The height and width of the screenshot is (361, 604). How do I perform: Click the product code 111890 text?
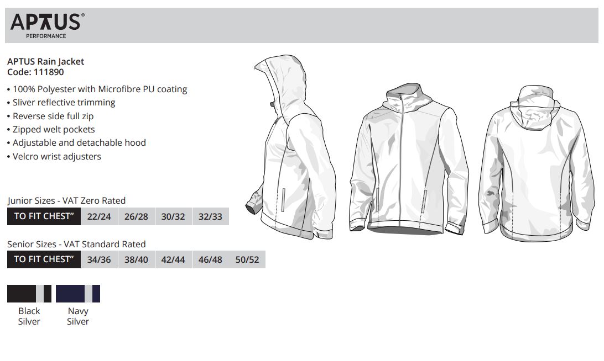click(35, 72)
